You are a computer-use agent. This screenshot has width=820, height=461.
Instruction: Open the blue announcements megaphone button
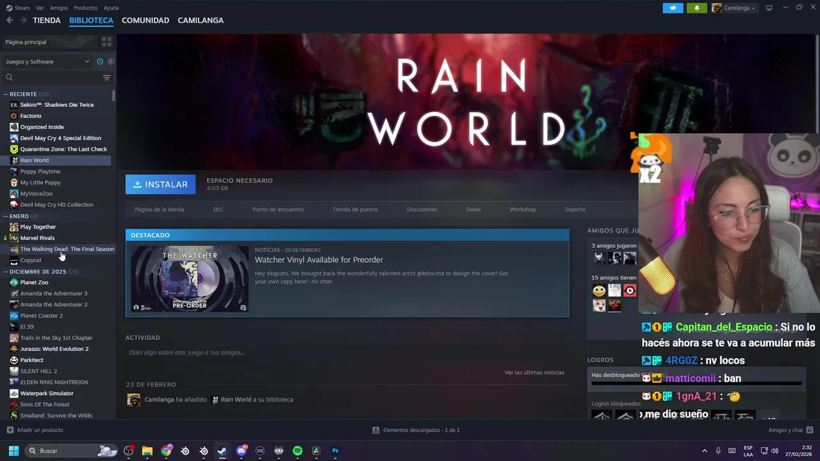point(673,8)
